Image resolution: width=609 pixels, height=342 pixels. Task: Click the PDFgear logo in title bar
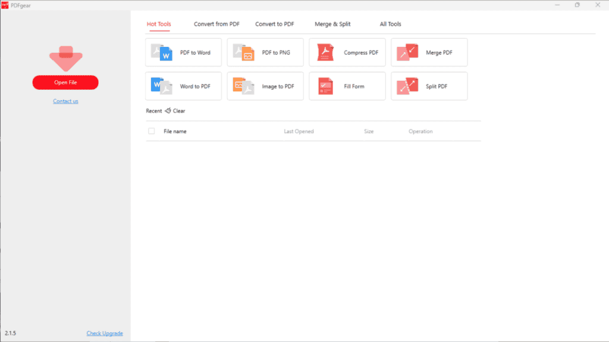point(5,5)
